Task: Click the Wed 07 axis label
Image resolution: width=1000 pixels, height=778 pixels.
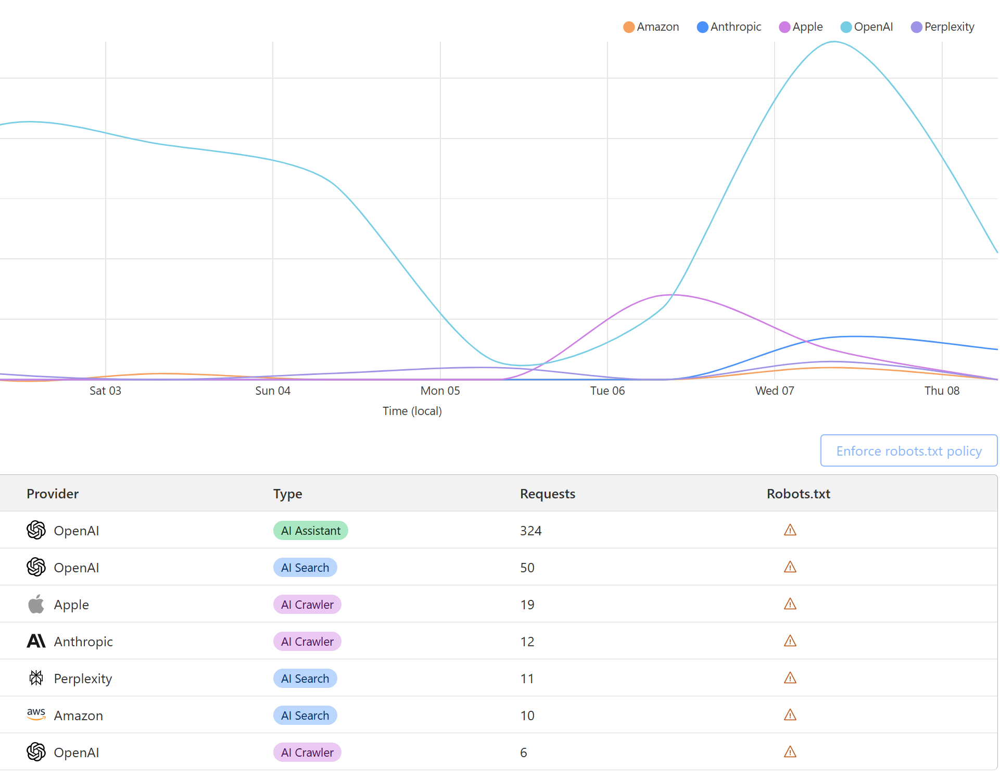Action: tap(775, 391)
